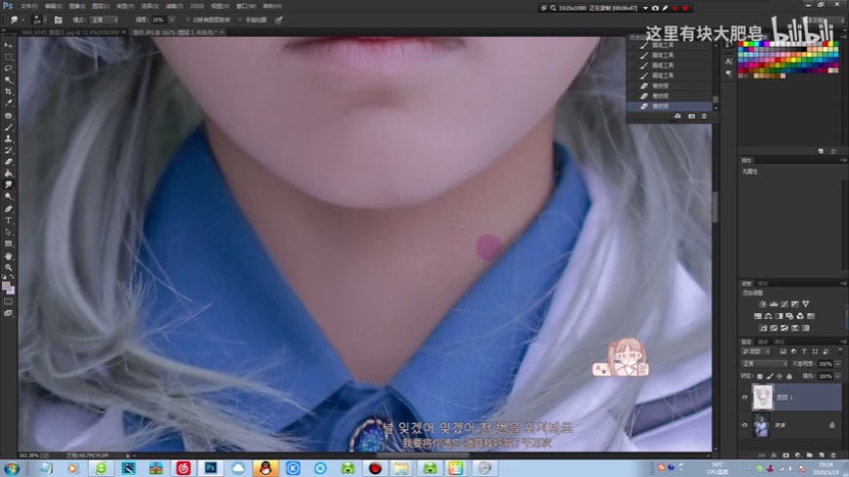Hide Layer 1 with its eye icon

[x=745, y=397]
